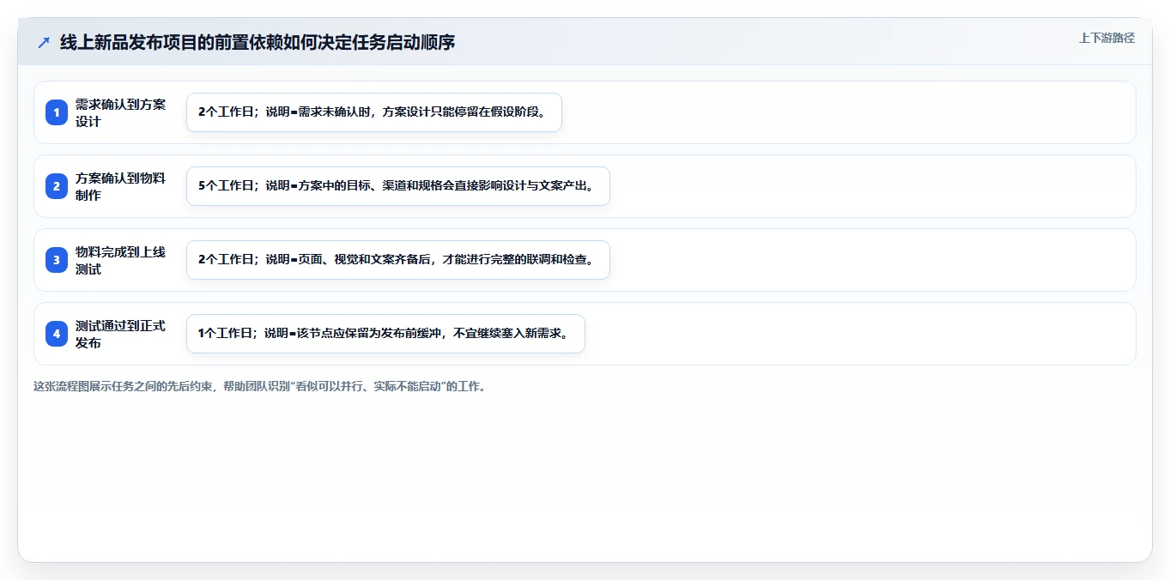Click the footer caption 这张流程图展示任务之间的先后约束
This screenshot has width=1170, height=580.
tap(259, 387)
